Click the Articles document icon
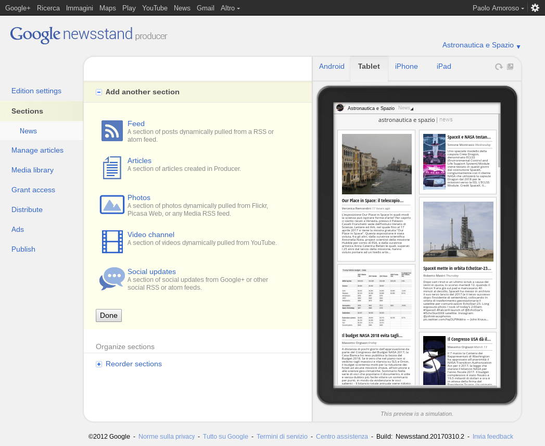This screenshot has height=446, width=545. click(112, 168)
